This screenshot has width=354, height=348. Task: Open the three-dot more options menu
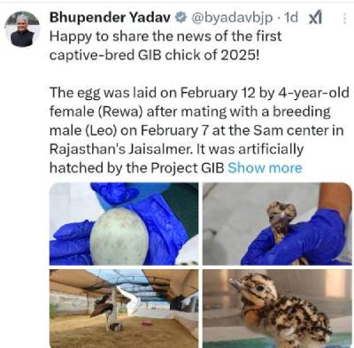tap(344, 19)
